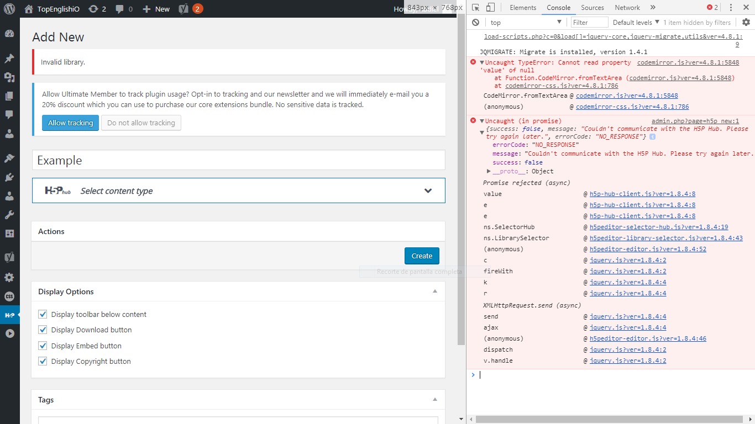The width and height of the screenshot is (755, 424).
Task: Open the top JavaScript context dropdown
Action: tap(526, 23)
